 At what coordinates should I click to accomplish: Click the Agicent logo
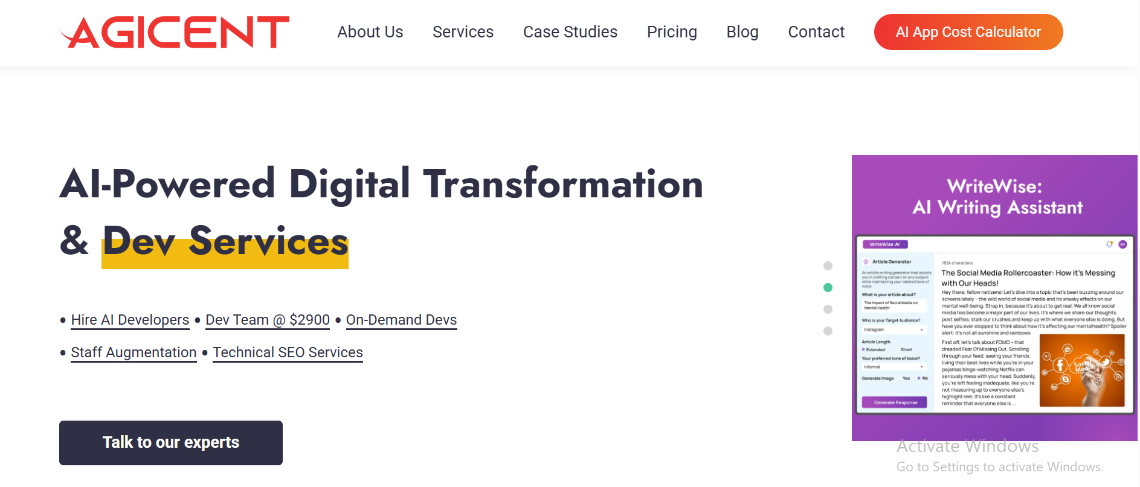(x=175, y=32)
